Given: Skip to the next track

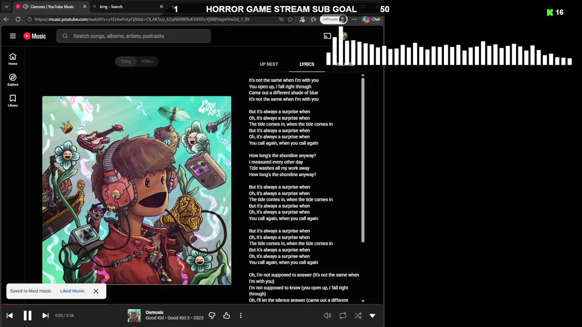Looking at the screenshot, I should click(x=45, y=315).
